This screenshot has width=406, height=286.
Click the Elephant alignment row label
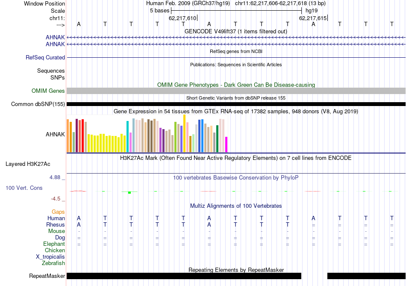click(54, 244)
